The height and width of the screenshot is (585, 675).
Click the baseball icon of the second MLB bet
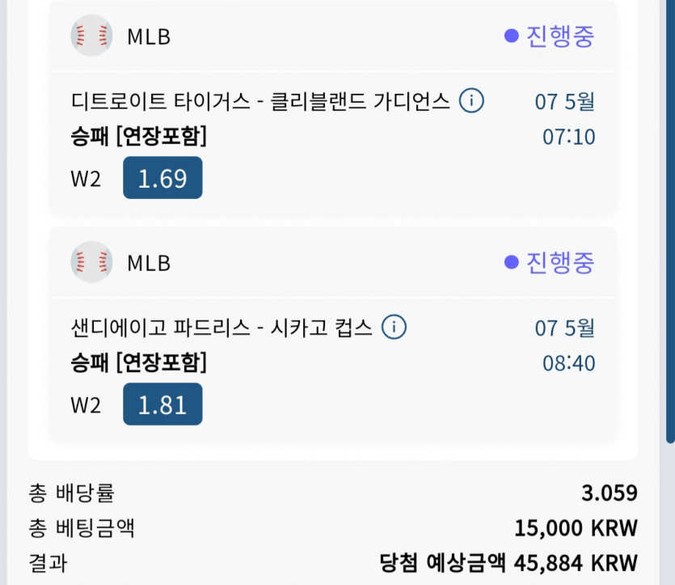tap(91, 262)
